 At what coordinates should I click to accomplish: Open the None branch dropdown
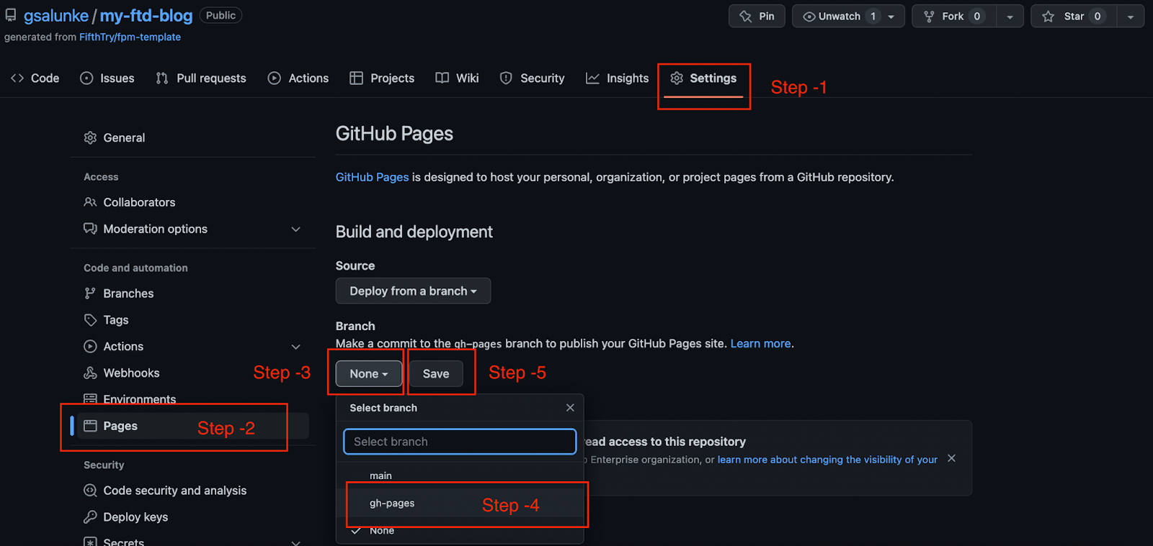tap(369, 374)
